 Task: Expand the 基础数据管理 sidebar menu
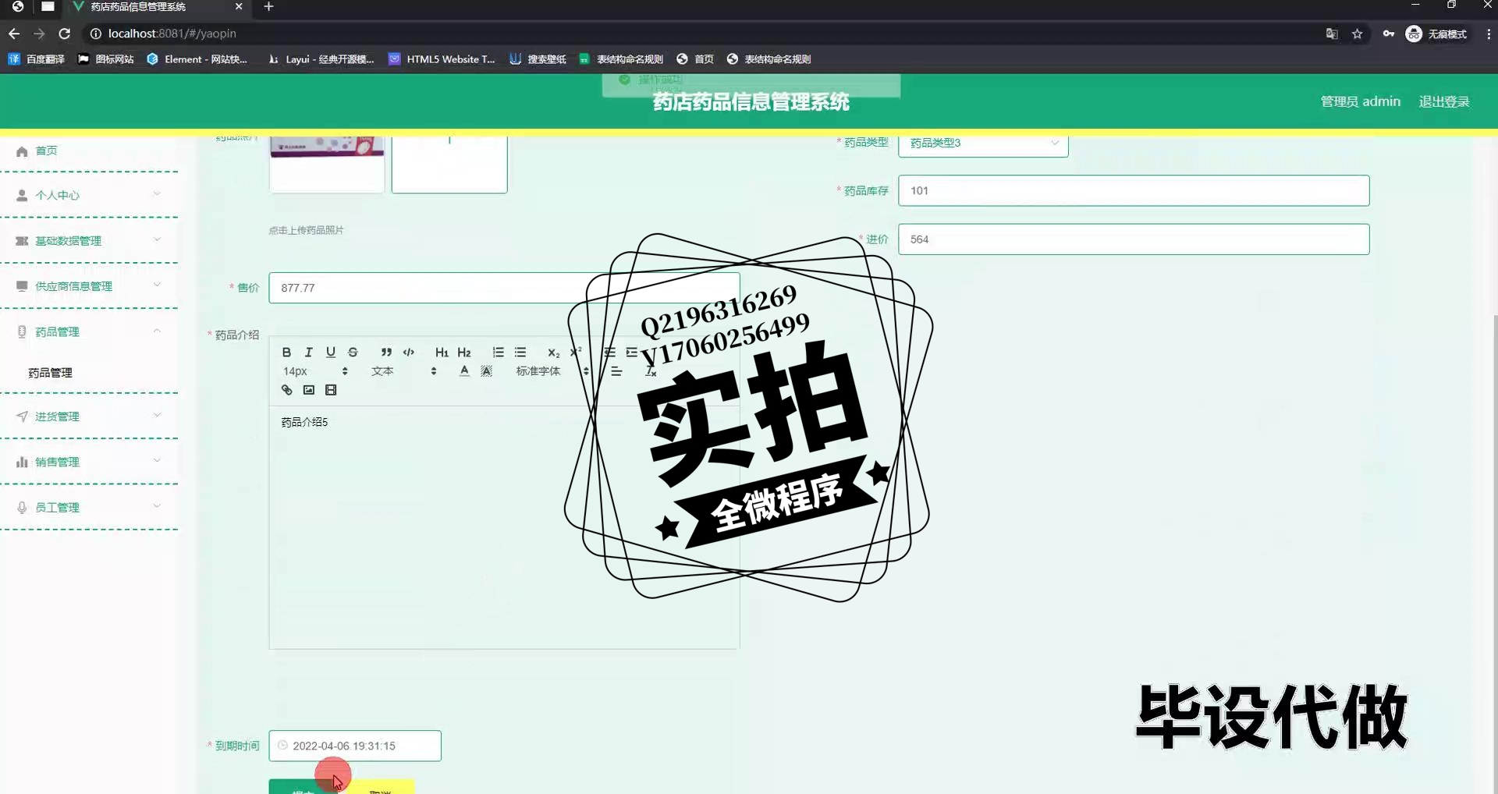(x=89, y=240)
